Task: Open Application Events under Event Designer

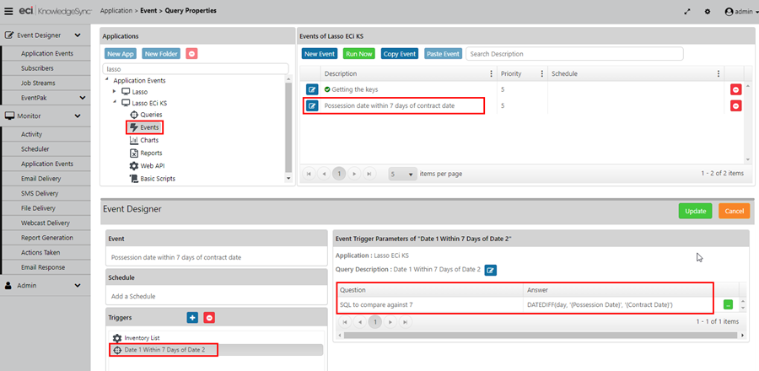Action: [x=47, y=54]
